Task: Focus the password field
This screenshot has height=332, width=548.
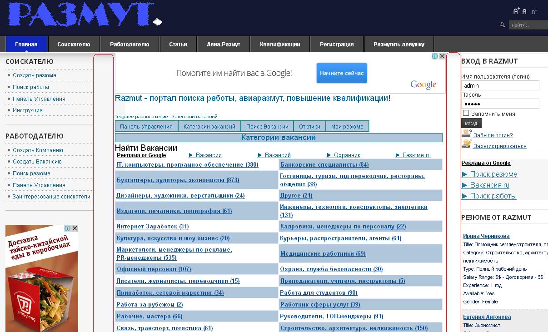Action: click(x=500, y=104)
